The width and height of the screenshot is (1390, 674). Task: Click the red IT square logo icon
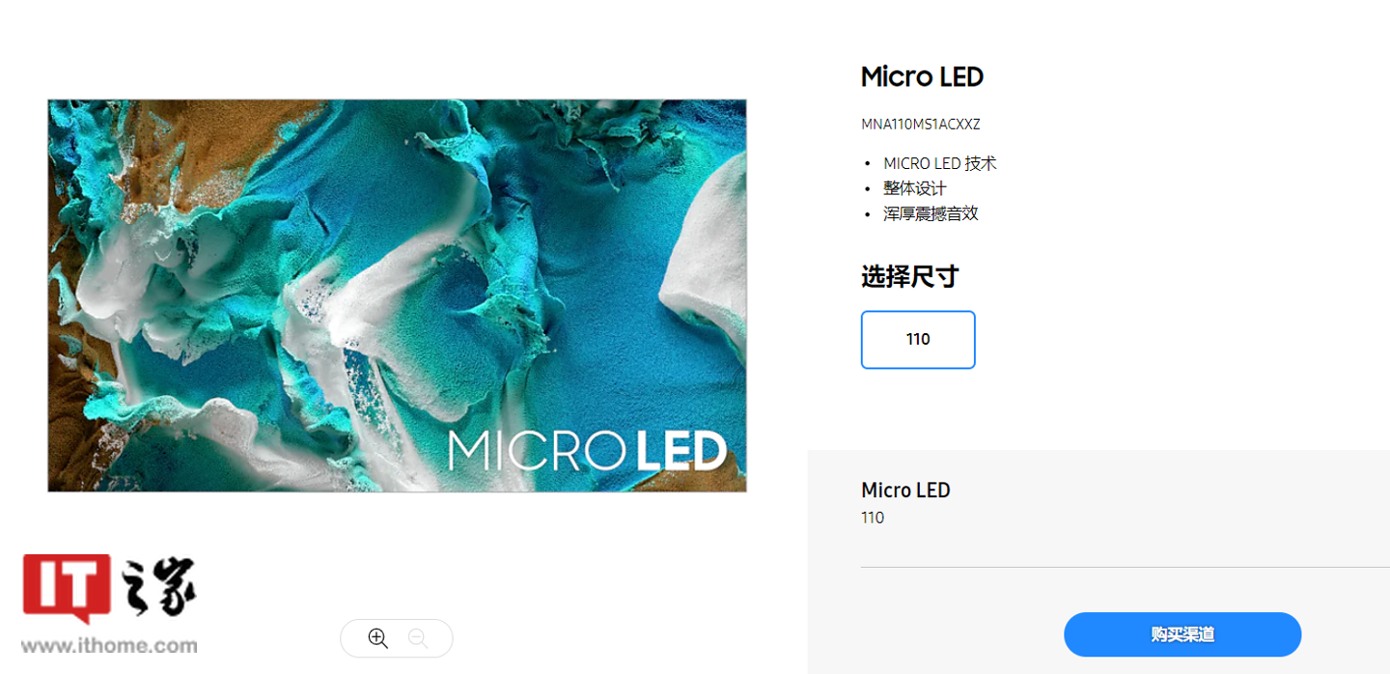pyautogui.click(x=67, y=587)
